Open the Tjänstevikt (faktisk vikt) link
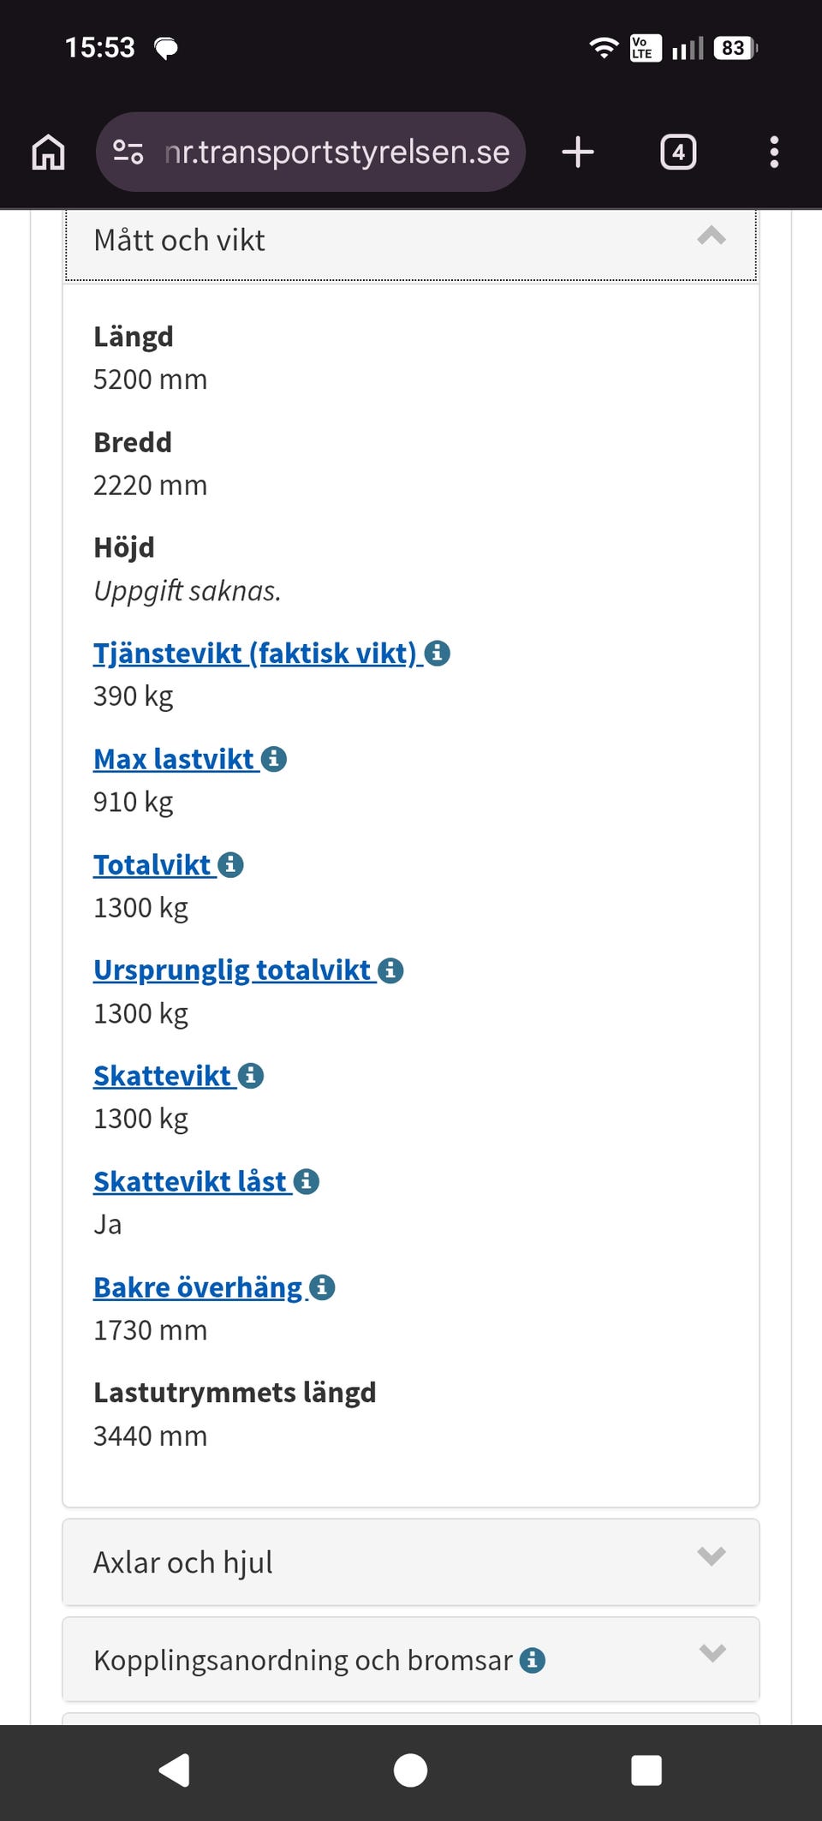 point(255,654)
